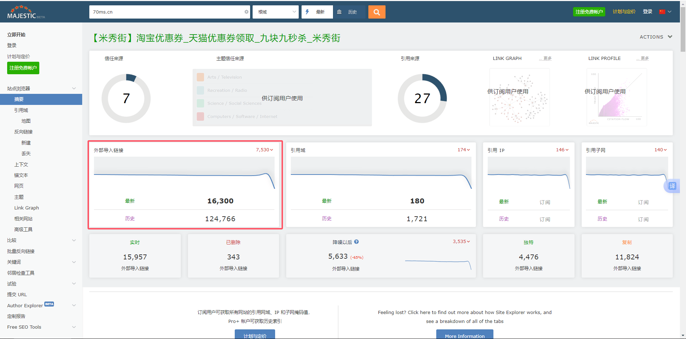Viewport: 686px width, 339px height.
Task: Click 订阅 beside 最新 in 引用 IP card
Action: (x=545, y=202)
